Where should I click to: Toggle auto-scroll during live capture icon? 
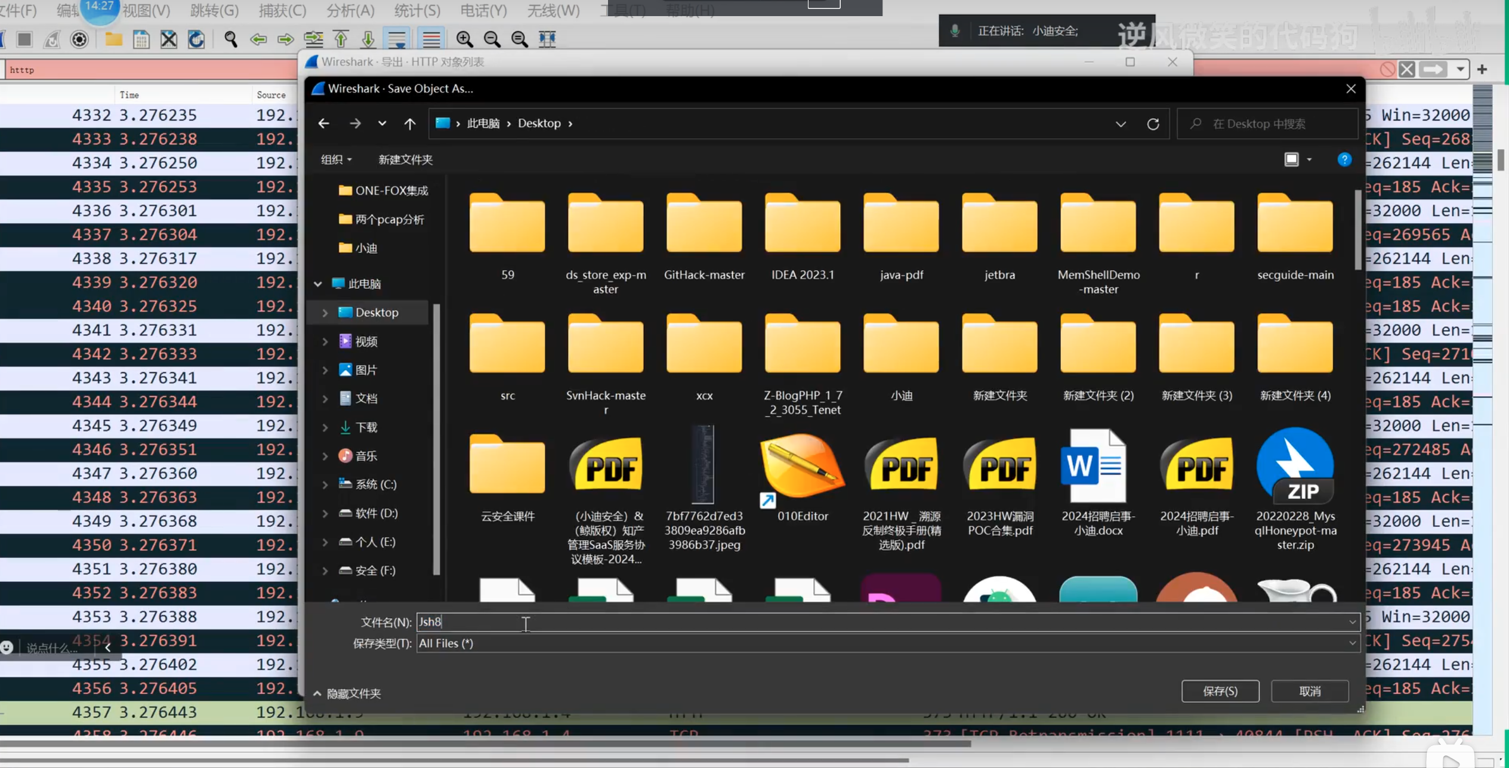pyautogui.click(x=397, y=39)
